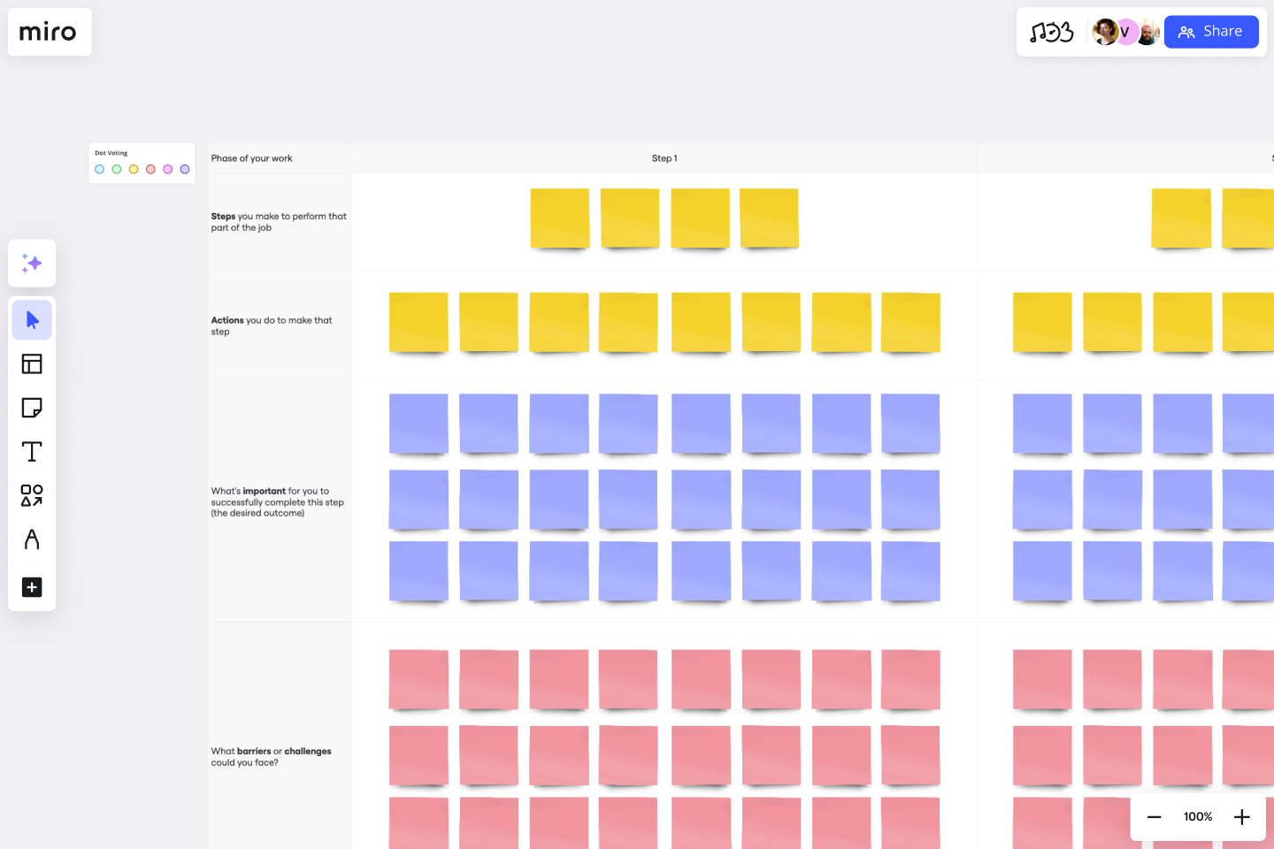Pick the Pen drawing tool

(x=32, y=539)
